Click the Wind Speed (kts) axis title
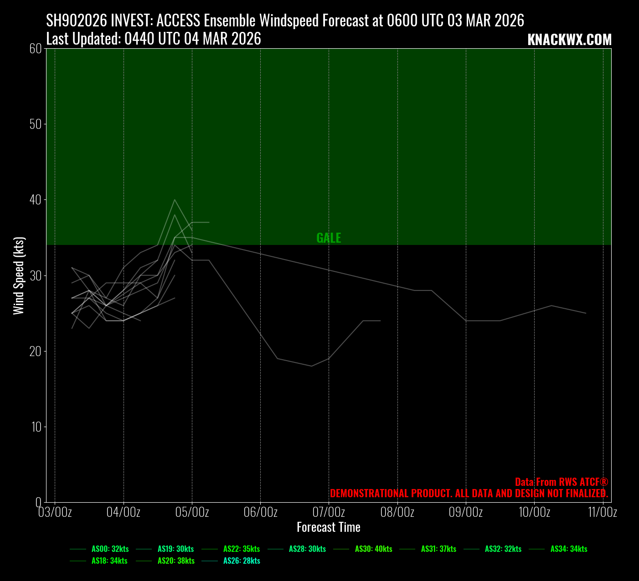This screenshot has width=639, height=581. [19, 276]
